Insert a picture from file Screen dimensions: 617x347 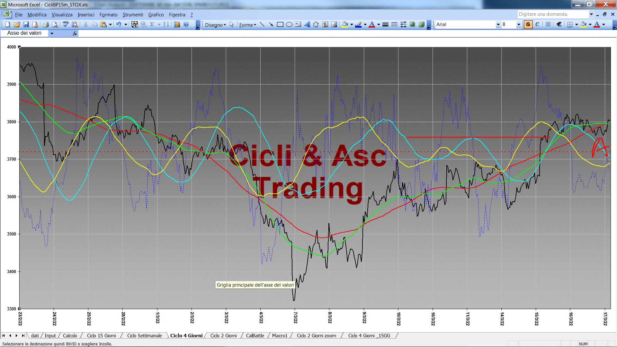(x=334, y=24)
